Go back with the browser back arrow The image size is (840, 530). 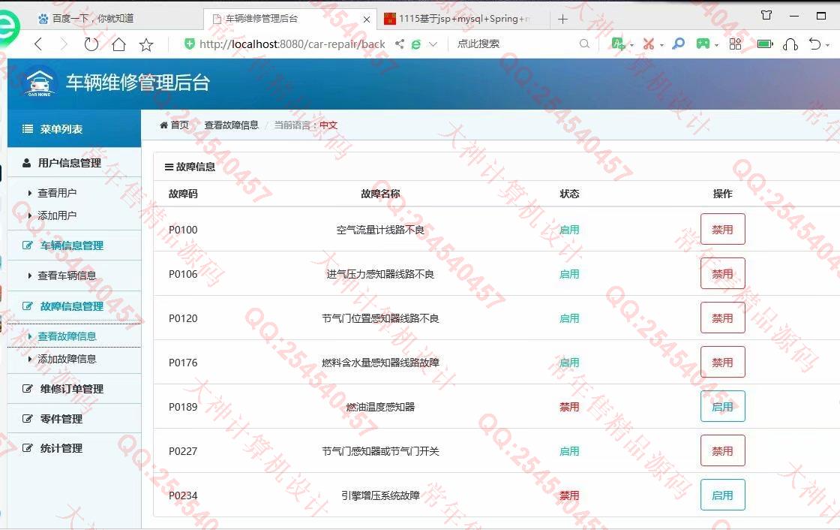coord(38,44)
